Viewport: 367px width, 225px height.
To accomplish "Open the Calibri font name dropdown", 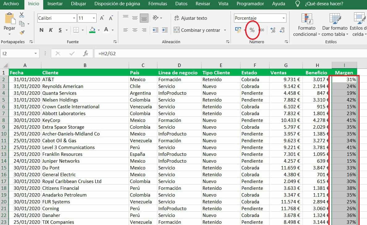I will 74,18.
